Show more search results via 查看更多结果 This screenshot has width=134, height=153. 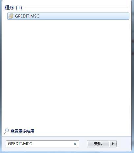[22, 131]
